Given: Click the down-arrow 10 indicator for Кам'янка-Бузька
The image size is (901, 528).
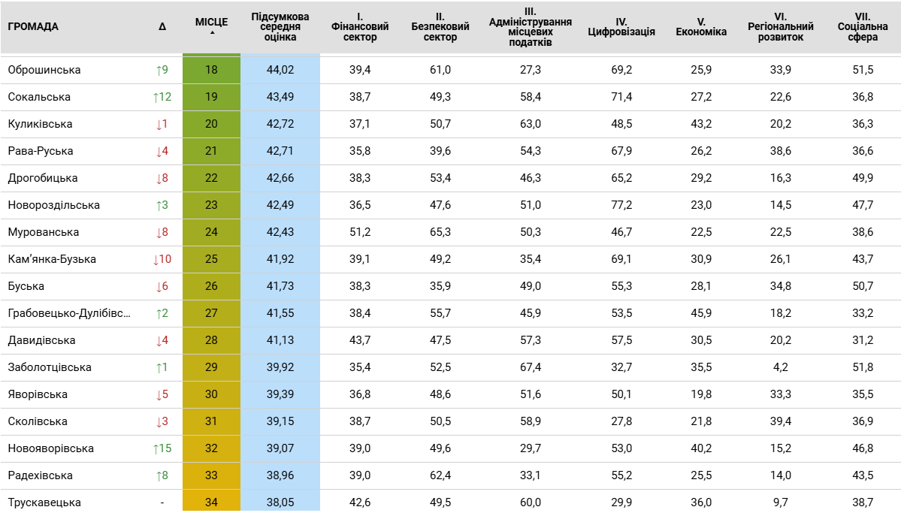Looking at the screenshot, I should point(162,259).
